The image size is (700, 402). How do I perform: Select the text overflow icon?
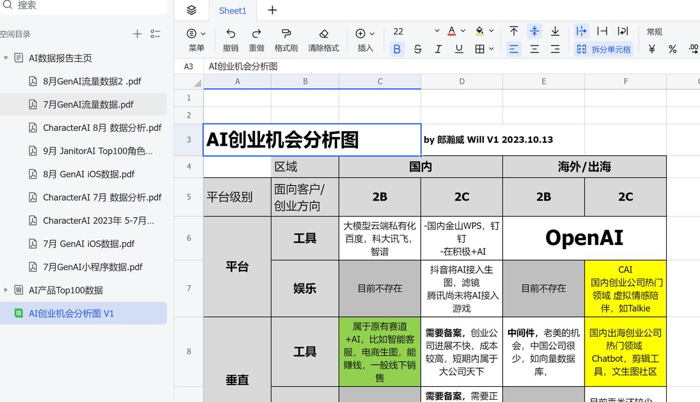pos(581,31)
